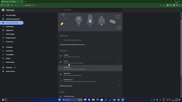
Task: Click the Search settings field
Action: coord(91,10)
